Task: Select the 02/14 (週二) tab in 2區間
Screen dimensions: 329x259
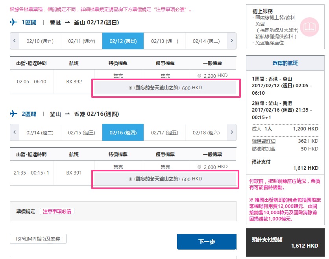Action: tap(40, 132)
